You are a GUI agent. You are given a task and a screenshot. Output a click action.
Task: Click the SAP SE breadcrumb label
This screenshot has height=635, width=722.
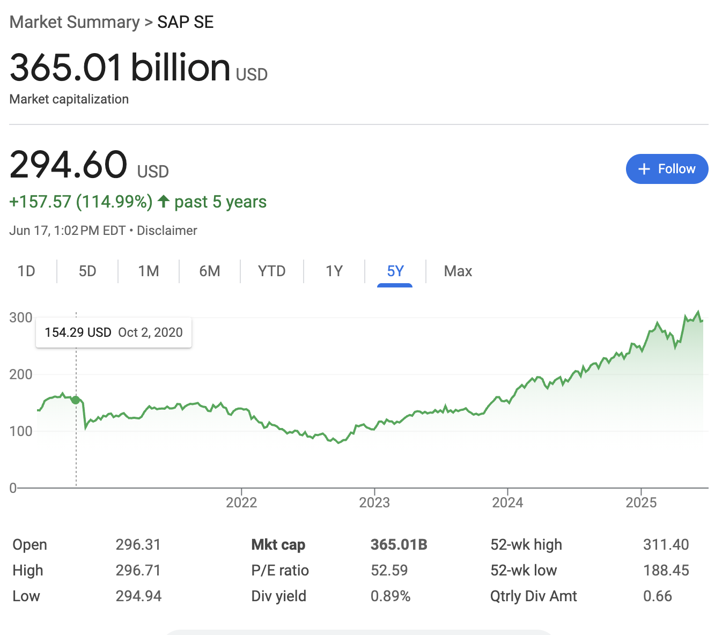coord(185,22)
